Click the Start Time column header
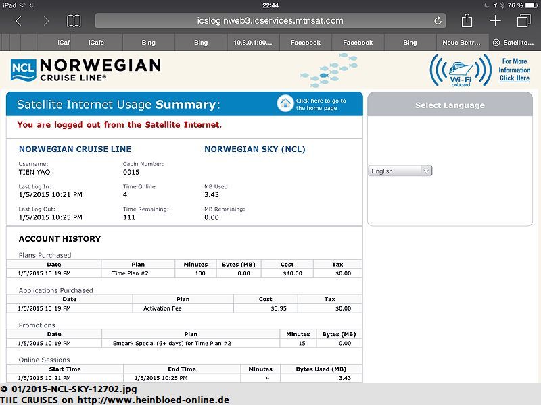Viewport: 541px width, 405px height. tap(65, 369)
